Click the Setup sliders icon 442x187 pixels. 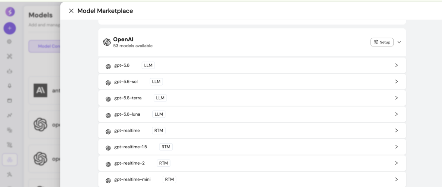(x=376, y=42)
